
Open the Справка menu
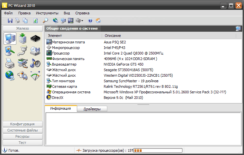(82, 13)
